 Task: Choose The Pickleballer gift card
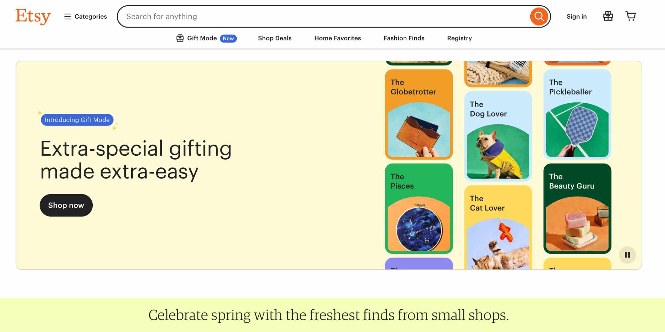[577, 115]
